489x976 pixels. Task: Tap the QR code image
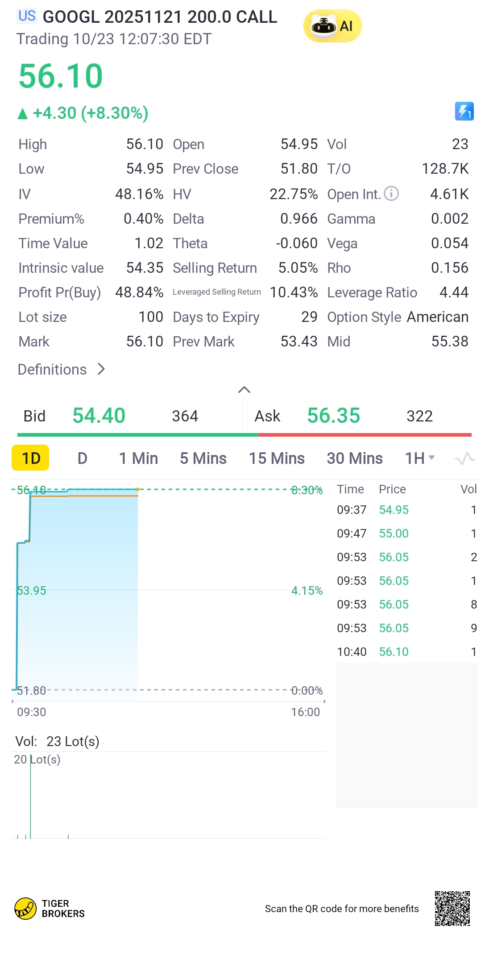[452, 909]
